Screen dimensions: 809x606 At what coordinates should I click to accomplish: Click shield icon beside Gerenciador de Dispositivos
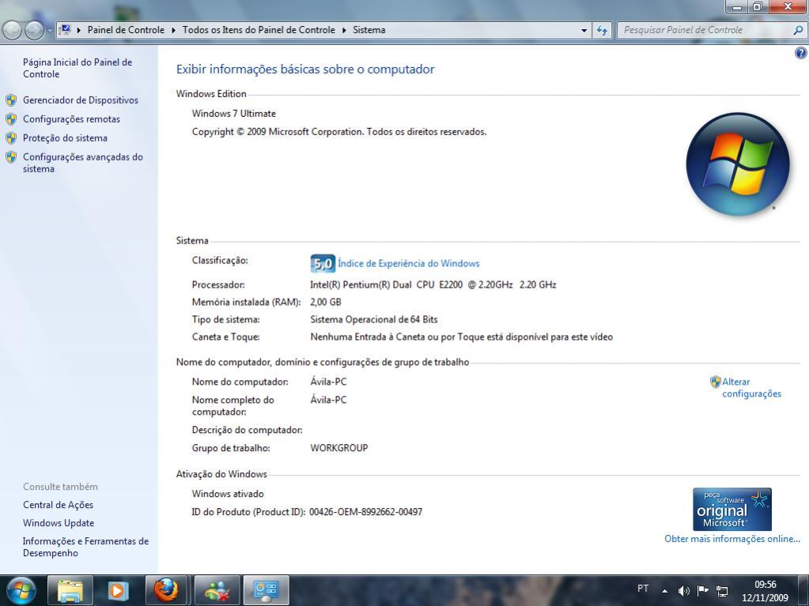(11, 100)
